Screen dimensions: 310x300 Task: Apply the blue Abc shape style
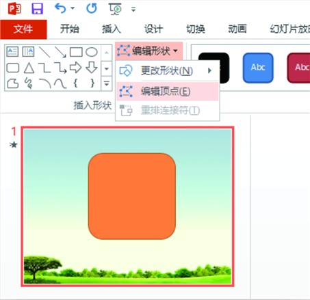258,68
